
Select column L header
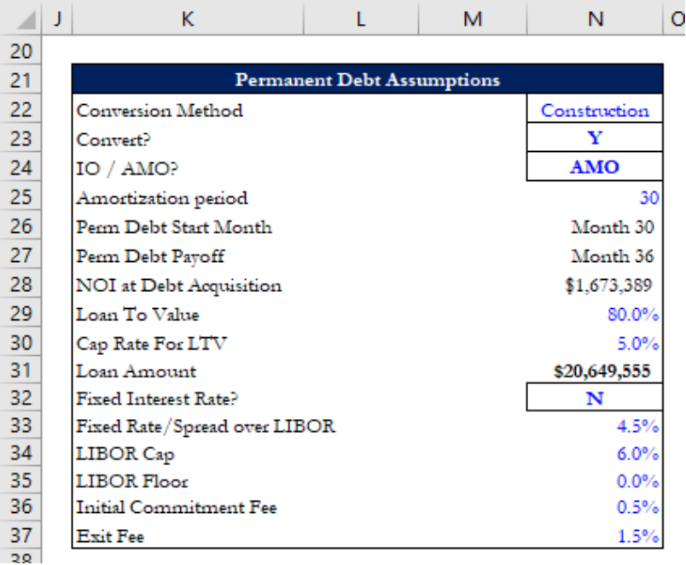point(361,18)
